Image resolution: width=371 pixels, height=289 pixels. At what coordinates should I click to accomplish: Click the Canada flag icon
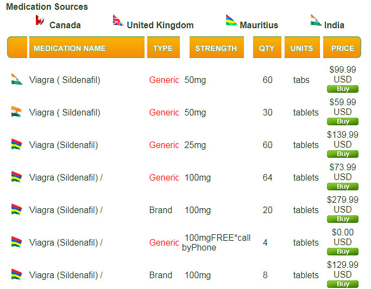(x=39, y=20)
